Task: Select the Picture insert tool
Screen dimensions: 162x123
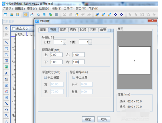Action: 6,67
